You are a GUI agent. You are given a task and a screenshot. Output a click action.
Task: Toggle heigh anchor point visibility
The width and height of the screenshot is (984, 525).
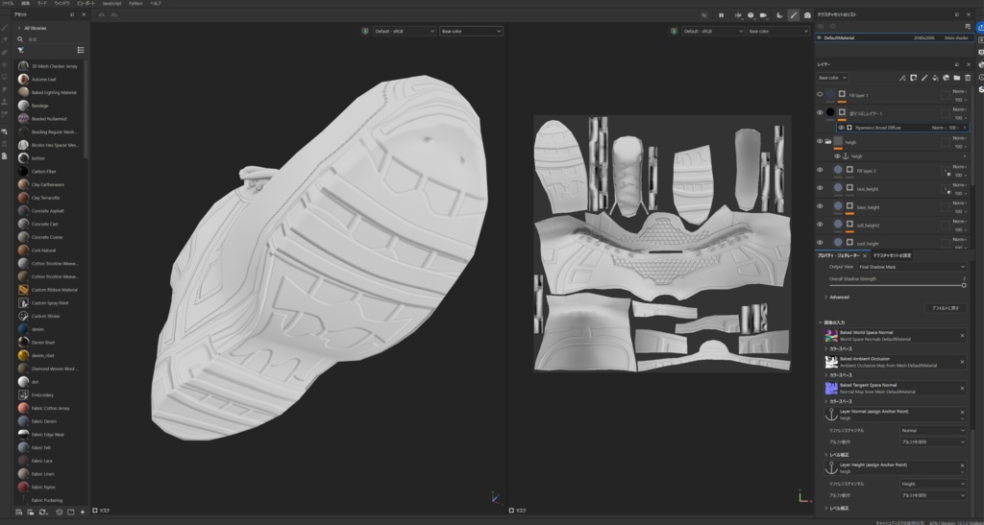click(837, 156)
